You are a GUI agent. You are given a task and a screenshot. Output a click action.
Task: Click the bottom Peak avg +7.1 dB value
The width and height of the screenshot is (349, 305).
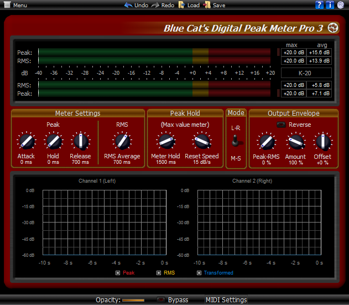[319, 94]
